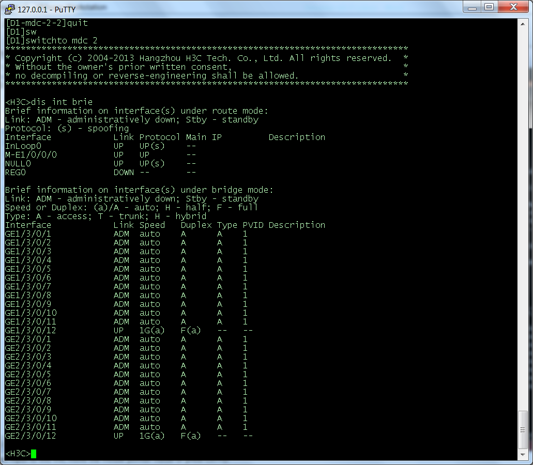The image size is (533, 465).
Task: Click the scrollbar down arrow
Action: pyautogui.click(x=523, y=455)
